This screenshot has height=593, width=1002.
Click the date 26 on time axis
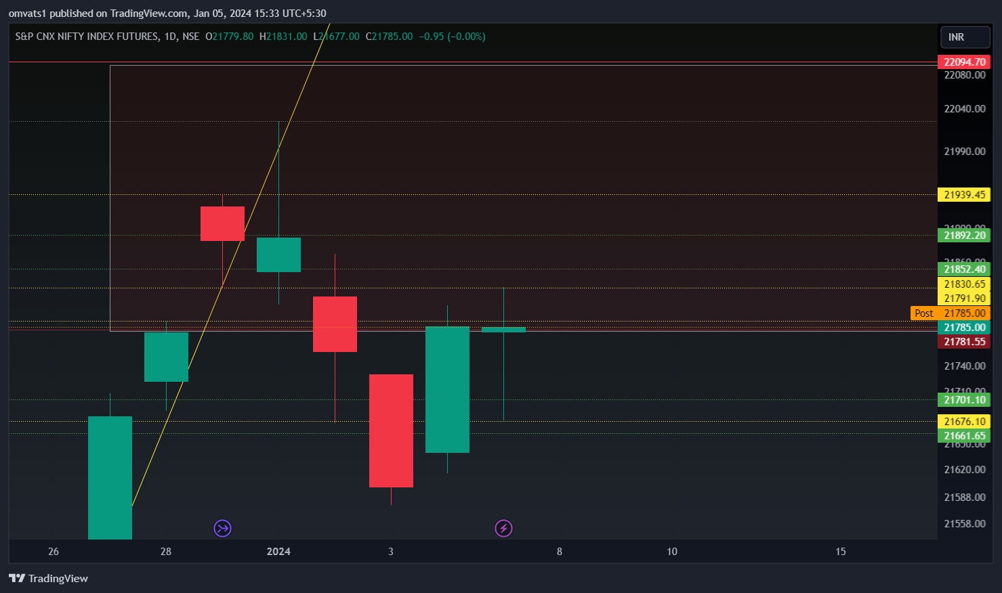pos(54,552)
